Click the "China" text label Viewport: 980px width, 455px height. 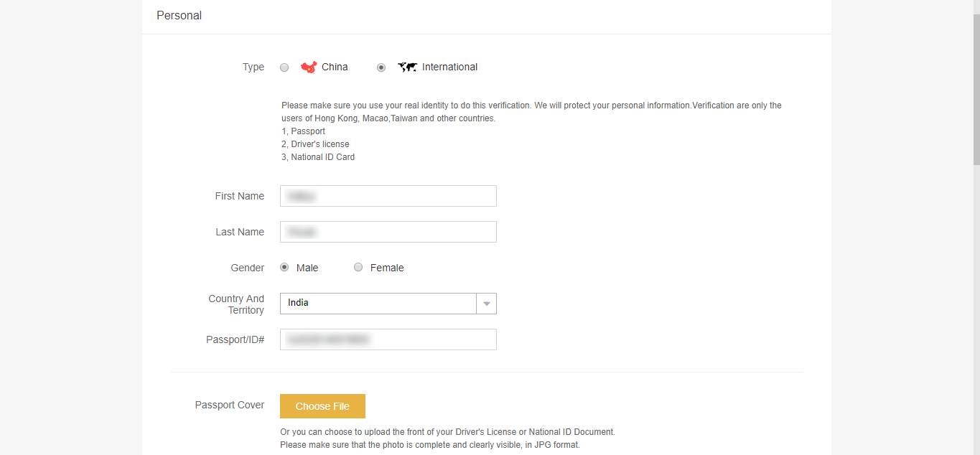(335, 67)
